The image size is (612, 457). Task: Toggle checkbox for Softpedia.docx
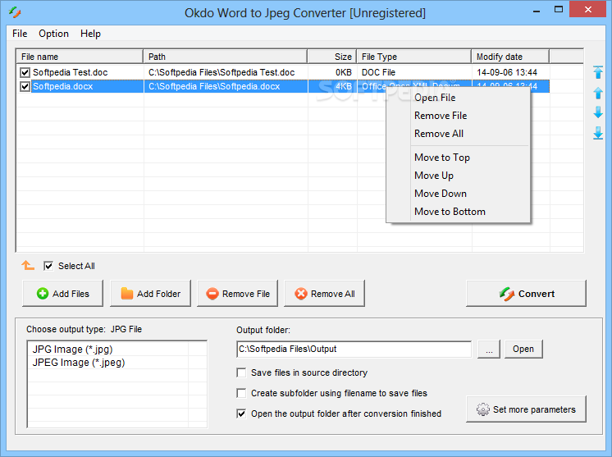(x=25, y=86)
